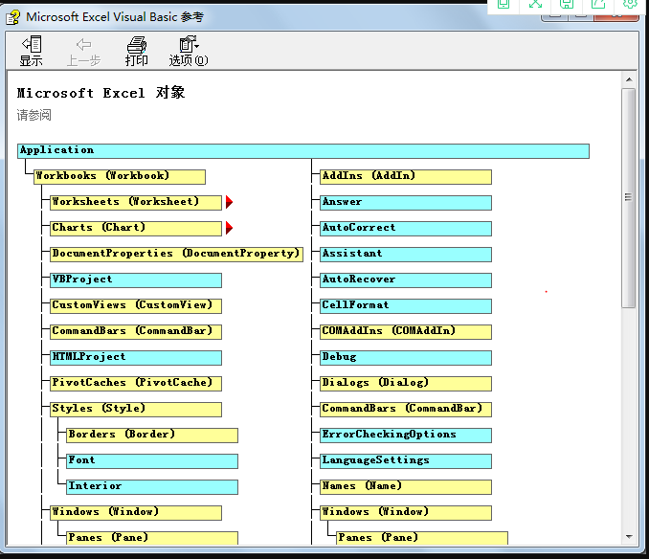The height and width of the screenshot is (559, 649).
Task: Open the Dialogs (Dialog) object
Action: pyautogui.click(x=406, y=384)
